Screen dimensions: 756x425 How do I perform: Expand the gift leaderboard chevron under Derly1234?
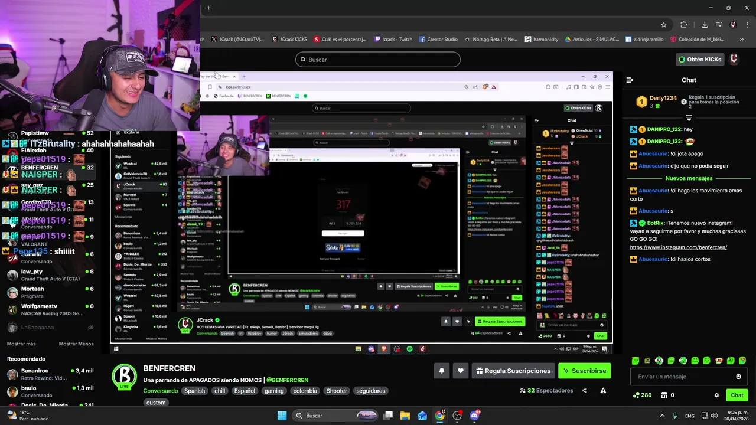click(x=689, y=118)
